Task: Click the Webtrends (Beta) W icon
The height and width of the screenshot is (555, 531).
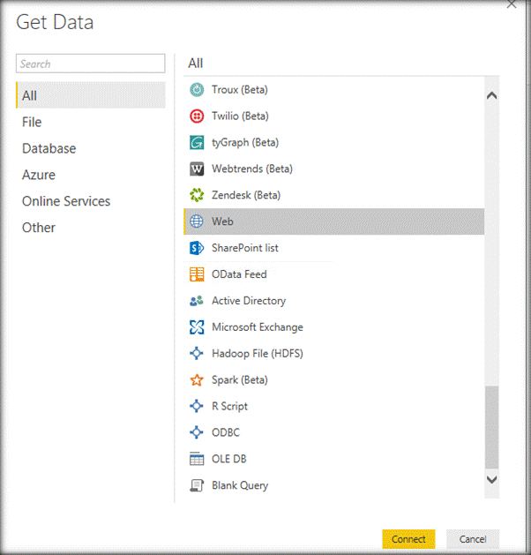Action: click(197, 169)
